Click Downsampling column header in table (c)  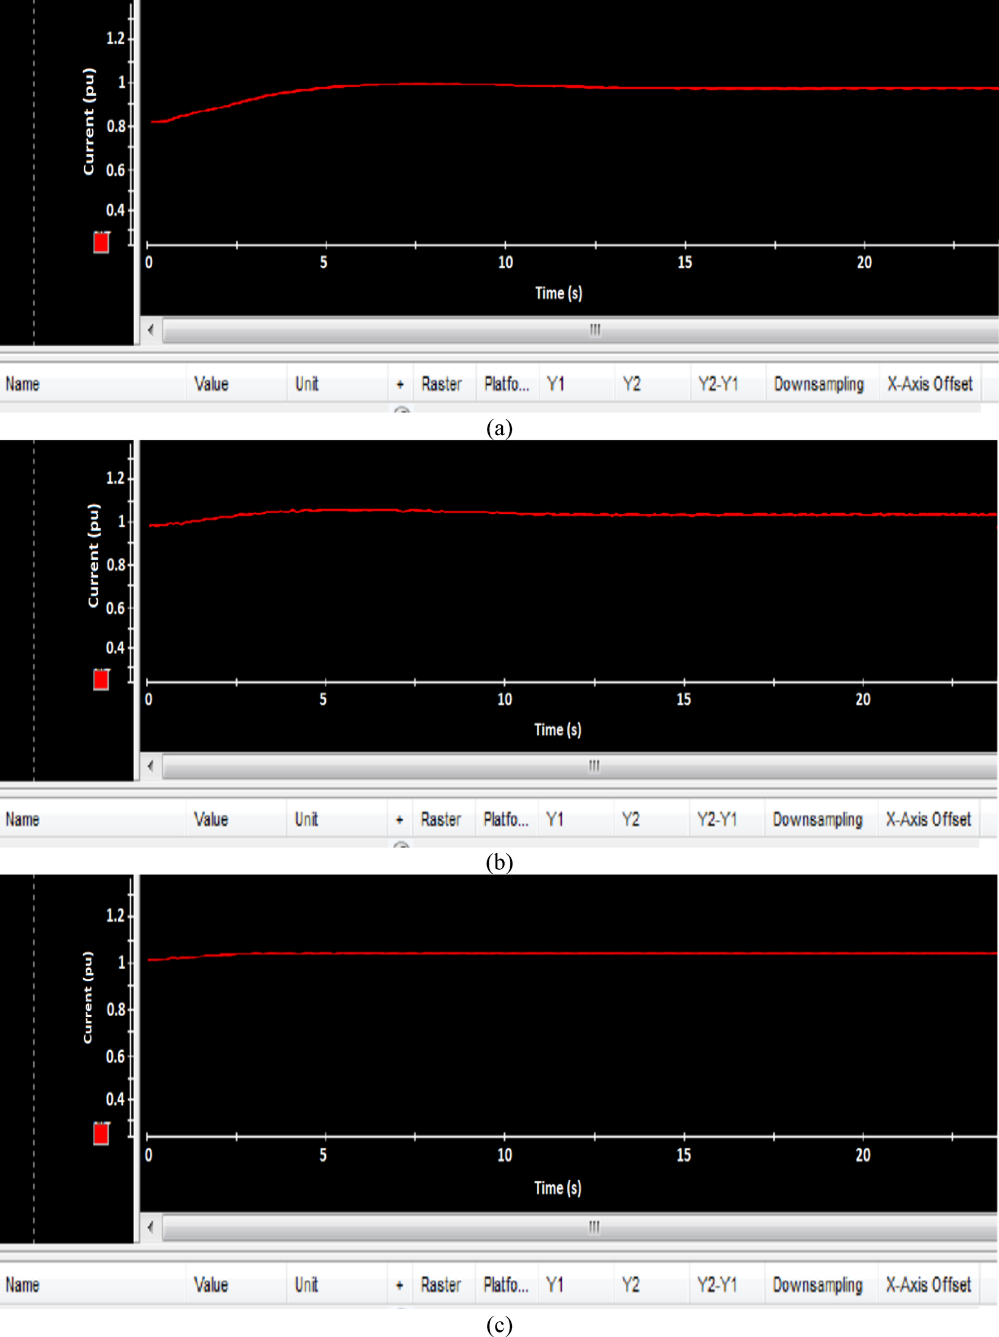(x=817, y=1285)
